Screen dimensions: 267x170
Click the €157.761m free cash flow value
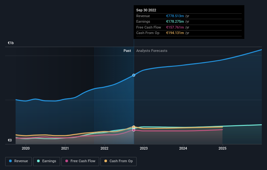pyautogui.click(x=175, y=27)
